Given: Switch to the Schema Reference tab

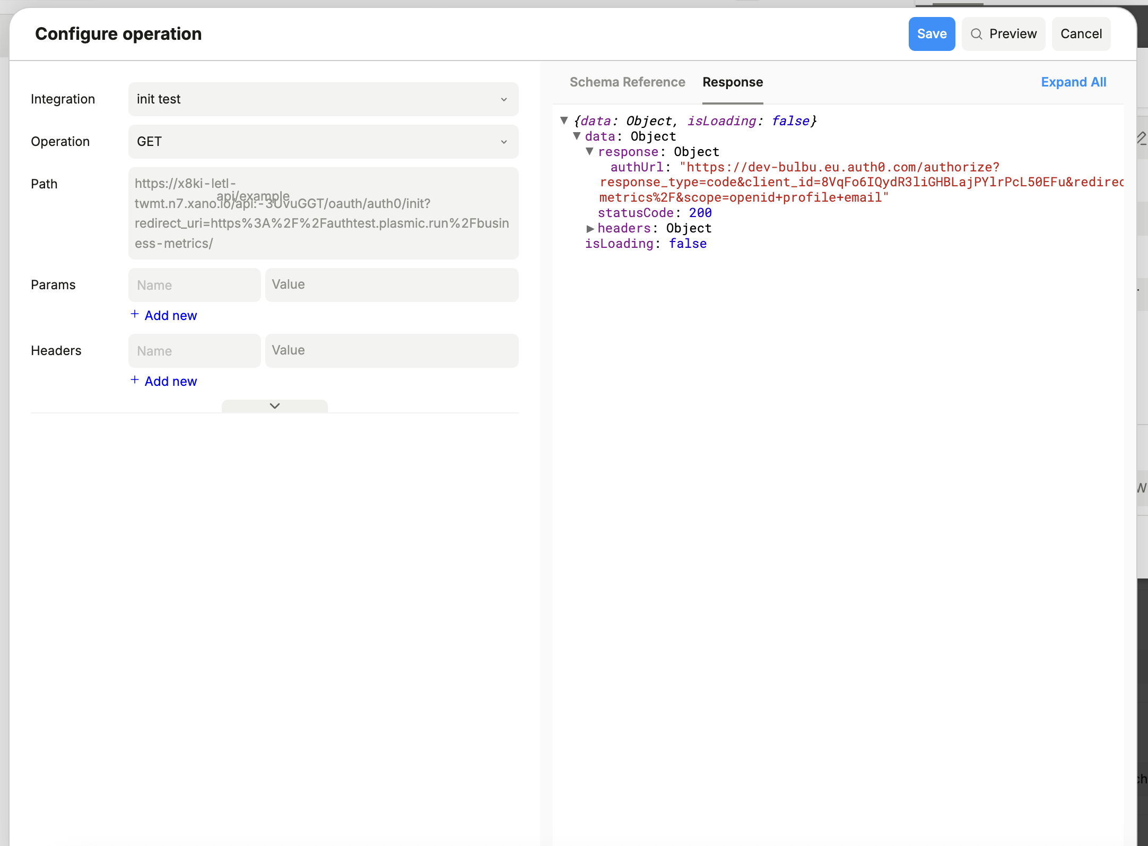Looking at the screenshot, I should click(x=627, y=82).
